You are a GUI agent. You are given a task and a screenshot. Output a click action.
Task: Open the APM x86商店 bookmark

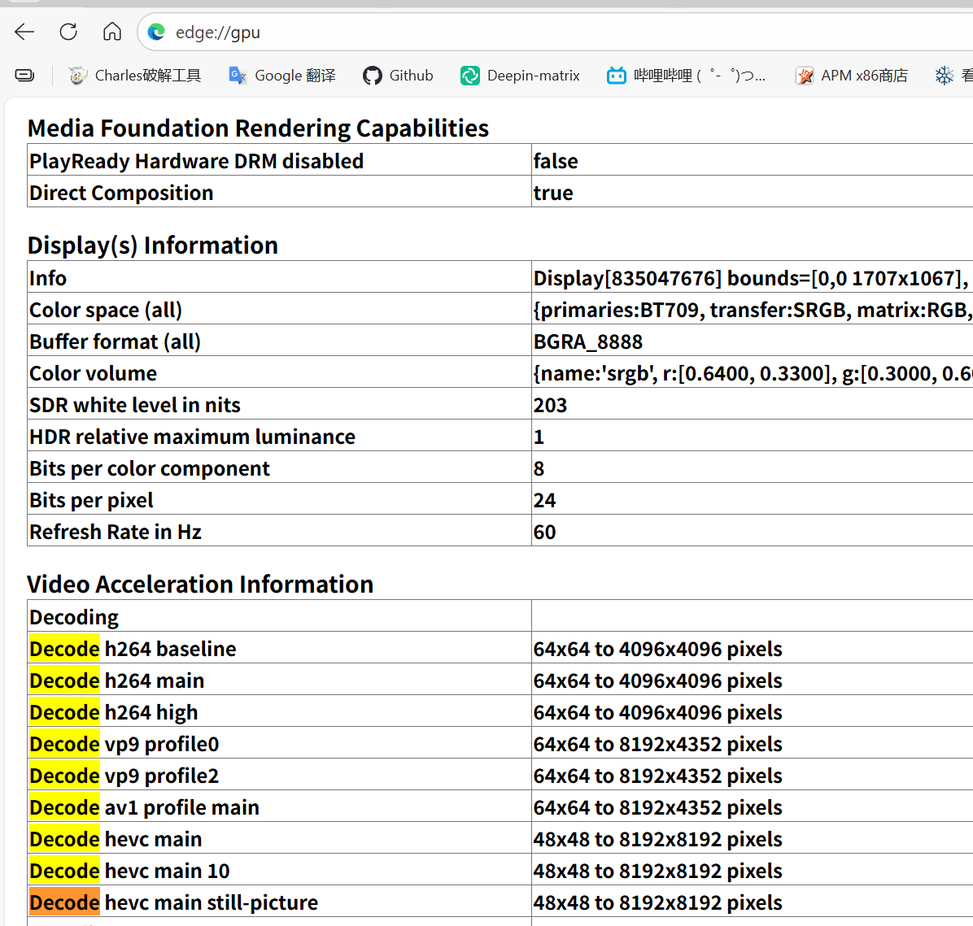851,76
